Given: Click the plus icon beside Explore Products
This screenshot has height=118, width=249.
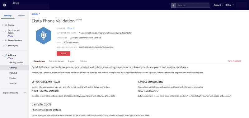Looking at the screenshot, I should 25,93.
